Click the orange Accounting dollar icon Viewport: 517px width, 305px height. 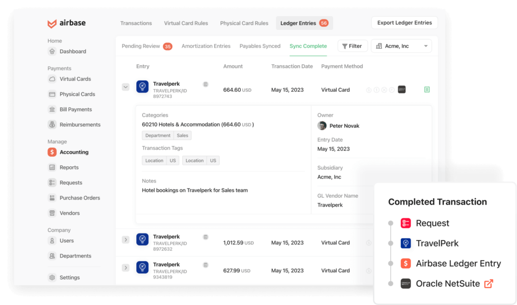click(52, 152)
